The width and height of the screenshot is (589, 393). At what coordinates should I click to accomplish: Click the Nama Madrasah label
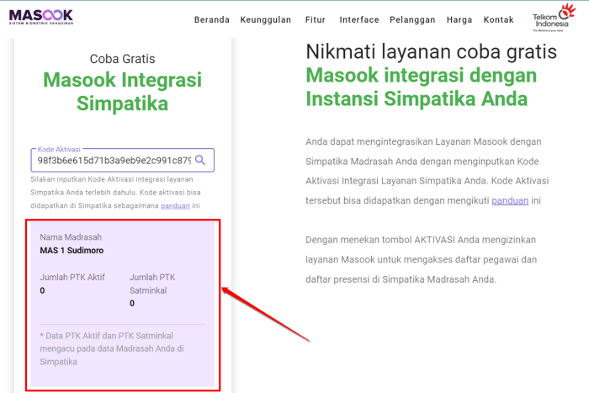(x=71, y=237)
